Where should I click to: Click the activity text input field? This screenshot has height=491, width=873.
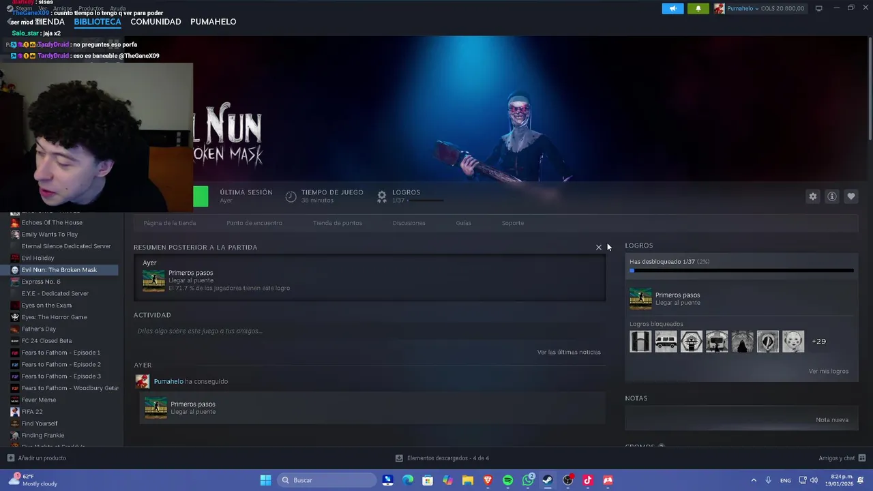(x=369, y=331)
